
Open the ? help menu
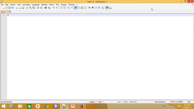click(x=77, y=5)
